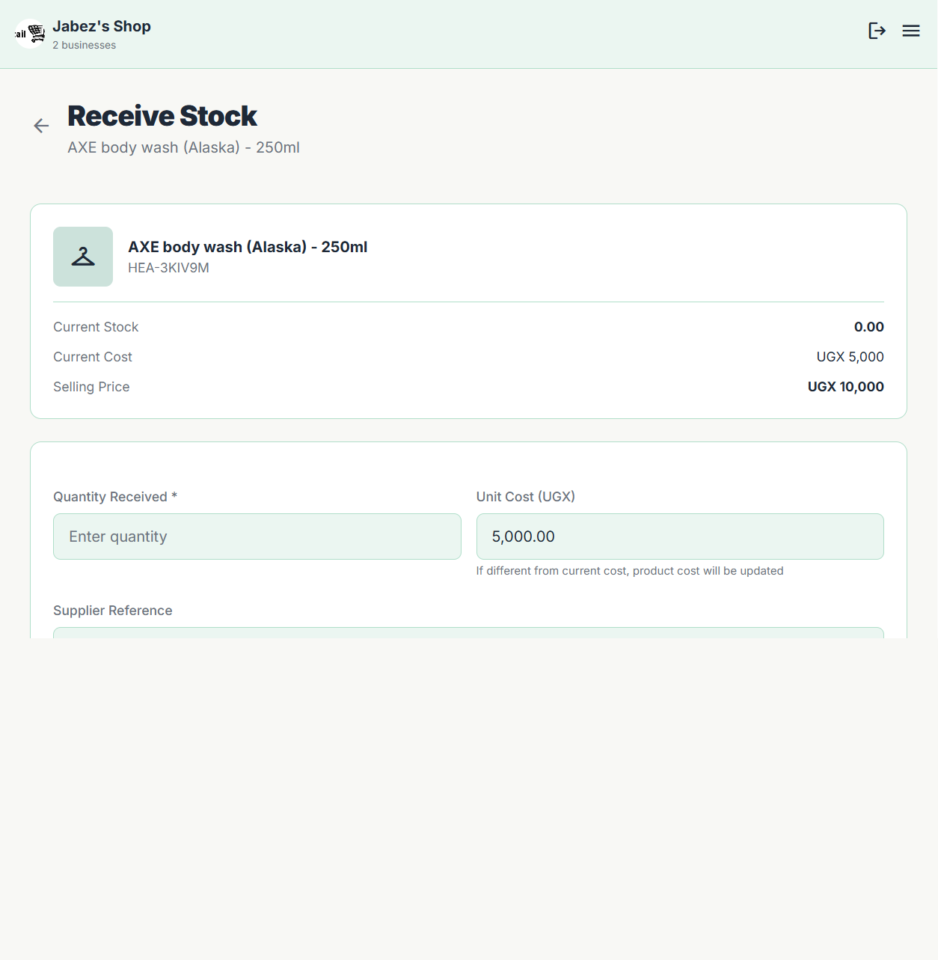Click the Receive Stock page heading
This screenshot has height=960, width=938.
pyautogui.click(x=162, y=116)
